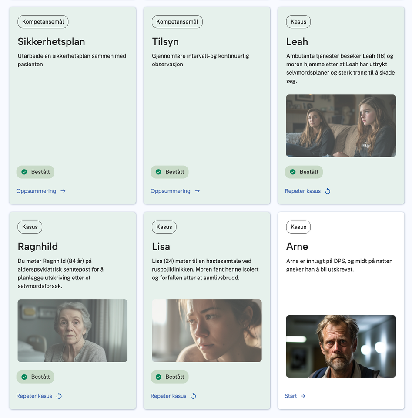Open the photo of Ragnhild
This screenshot has height=418, width=412.
(x=73, y=330)
